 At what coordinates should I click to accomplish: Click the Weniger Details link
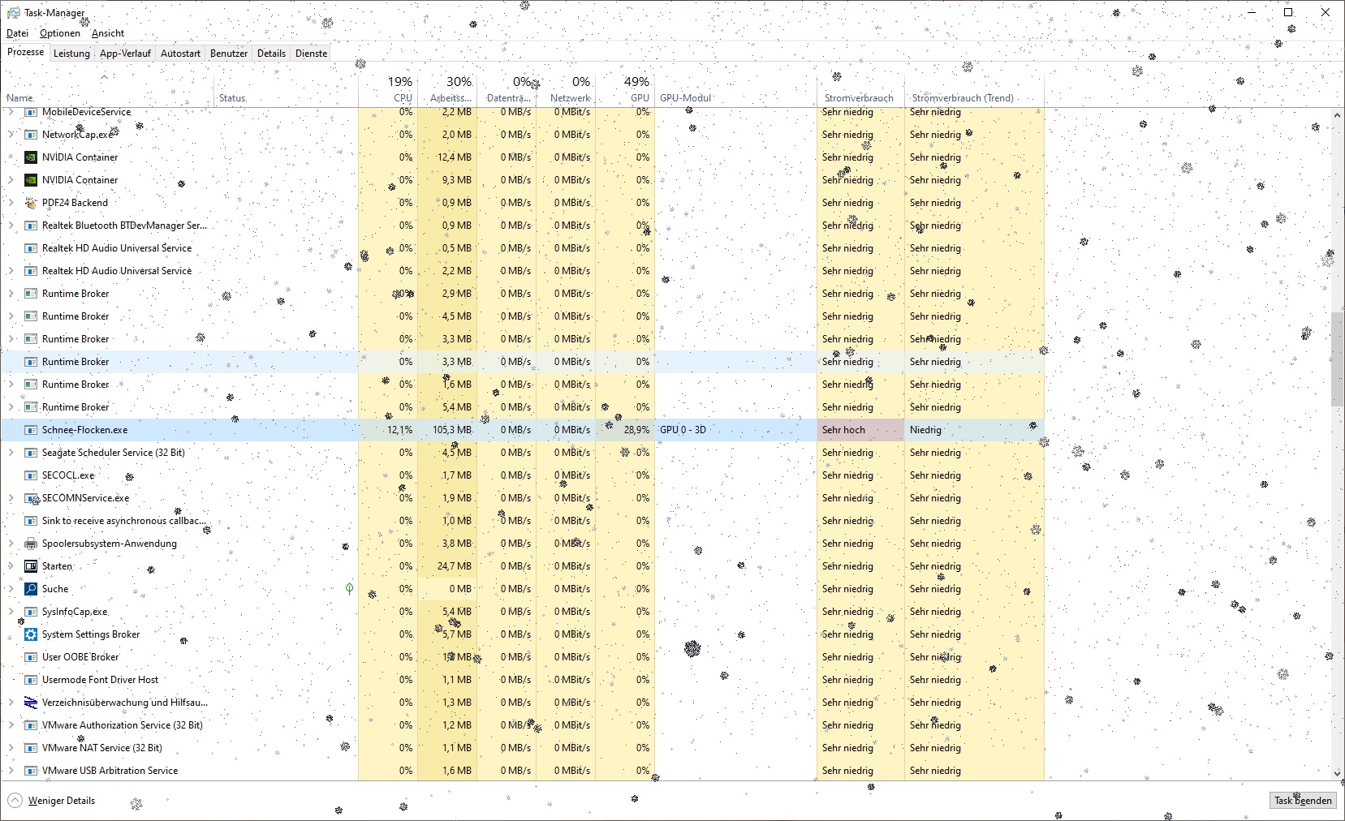(62, 801)
